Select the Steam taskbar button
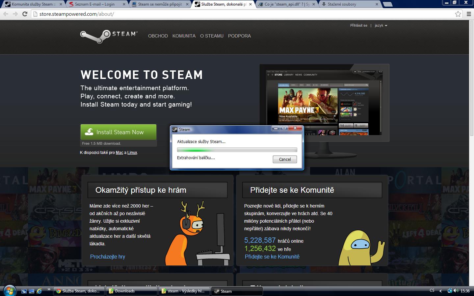The width and height of the screenshot is (474, 296). click(237, 291)
